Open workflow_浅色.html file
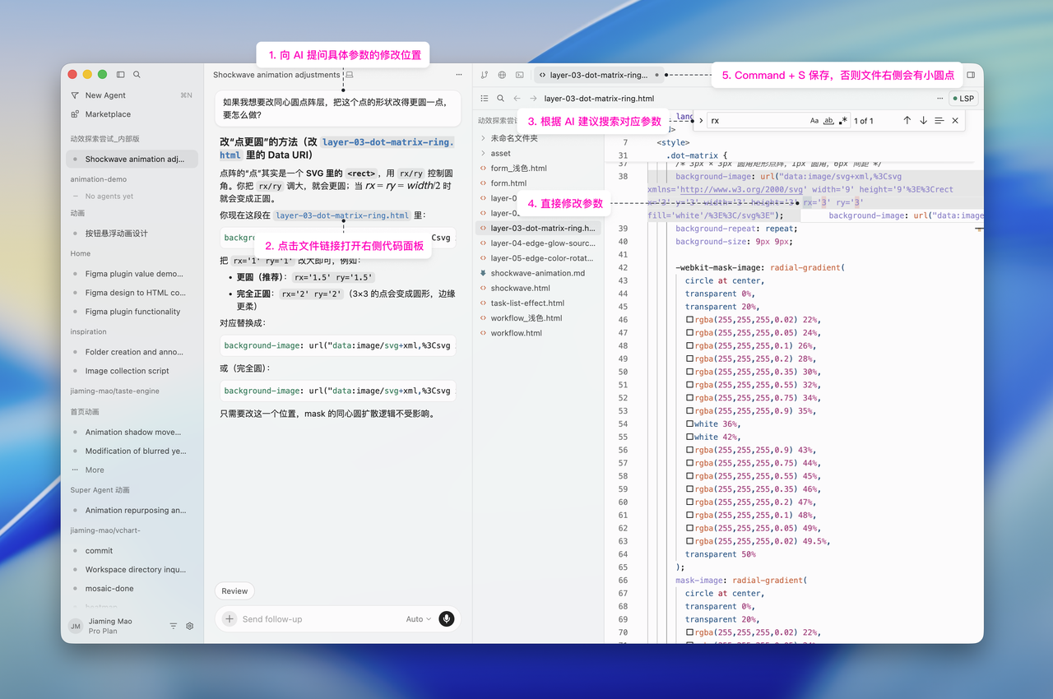The width and height of the screenshot is (1053, 699). tap(539, 318)
